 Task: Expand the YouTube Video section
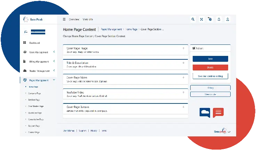click(183, 92)
